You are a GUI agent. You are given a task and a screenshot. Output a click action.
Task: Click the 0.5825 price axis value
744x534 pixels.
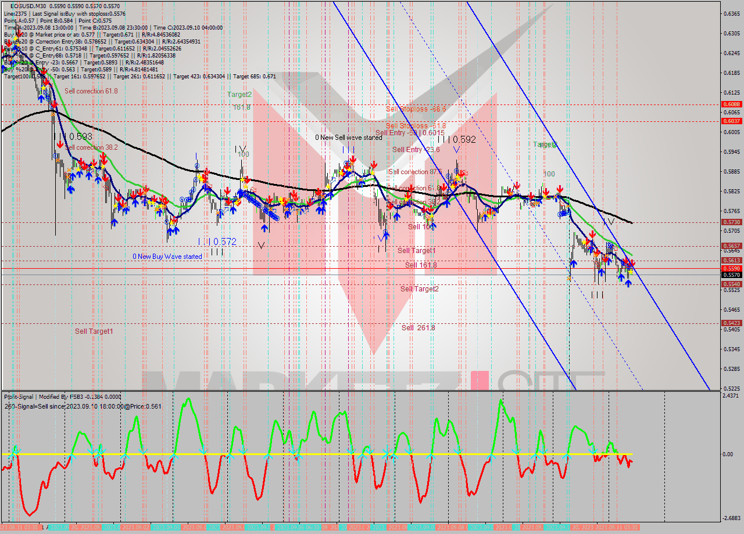(x=731, y=191)
